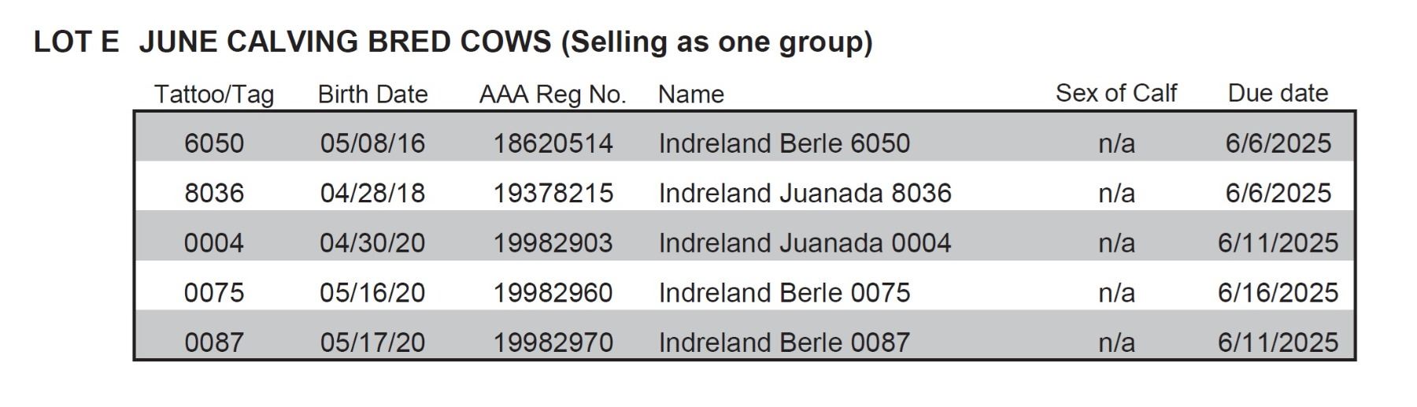Viewport: 1417px width, 407px height.
Task: Click the Tattoo/Tag column header
Action: (x=214, y=94)
